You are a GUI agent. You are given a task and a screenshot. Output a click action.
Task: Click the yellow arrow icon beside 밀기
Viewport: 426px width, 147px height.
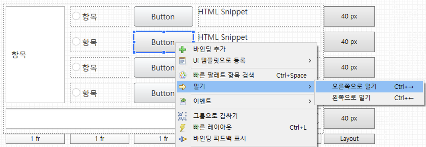tap(182, 87)
